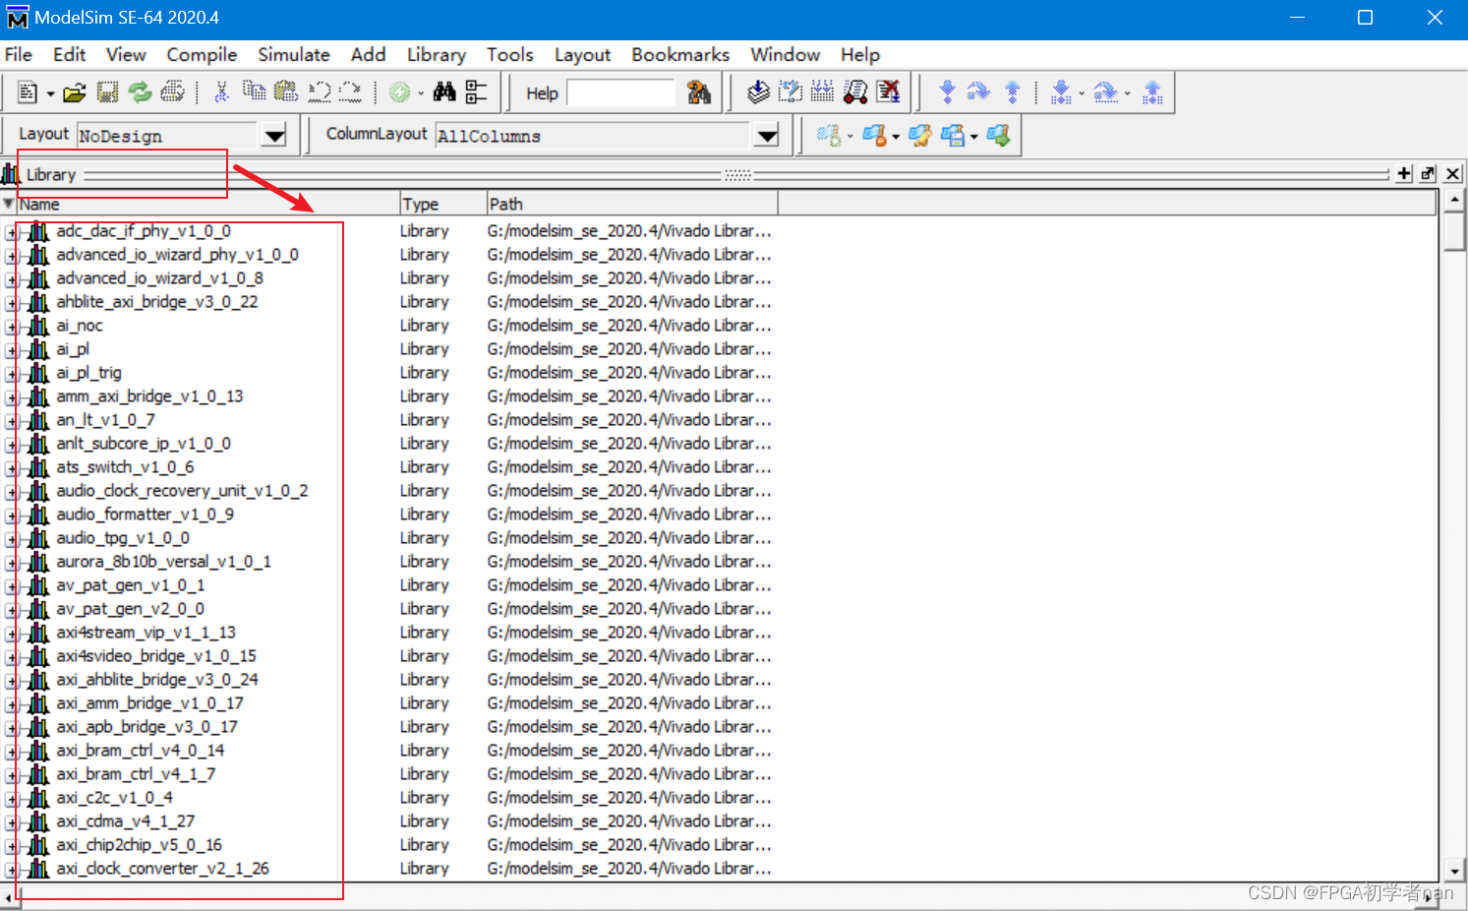Click the Step Over curved arrow icon

978,92
